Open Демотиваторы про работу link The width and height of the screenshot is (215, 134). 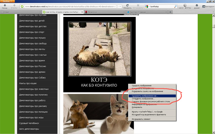click(32, 100)
